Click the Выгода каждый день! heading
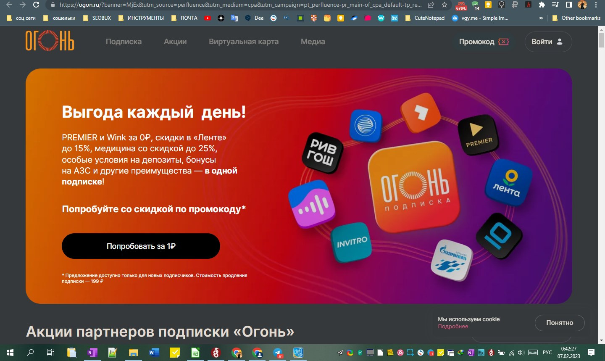The image size is (605, 361). coord(154,112)
